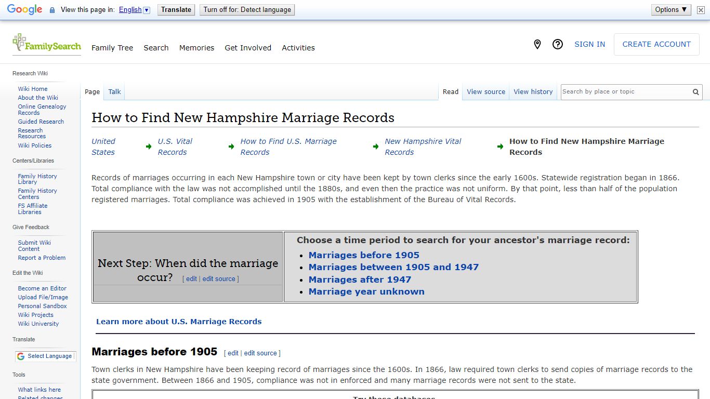
Task: Open the Options dropdown
Action: pyautogui.click(x=671, y=10)
